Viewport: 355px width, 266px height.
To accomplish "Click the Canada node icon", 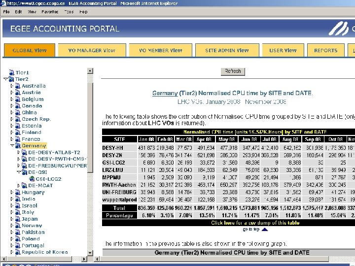I will [x=18, y=106].
